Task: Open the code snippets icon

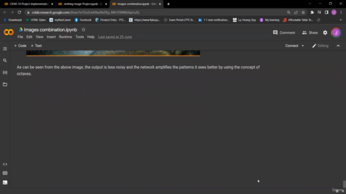Action: point(5,164)
